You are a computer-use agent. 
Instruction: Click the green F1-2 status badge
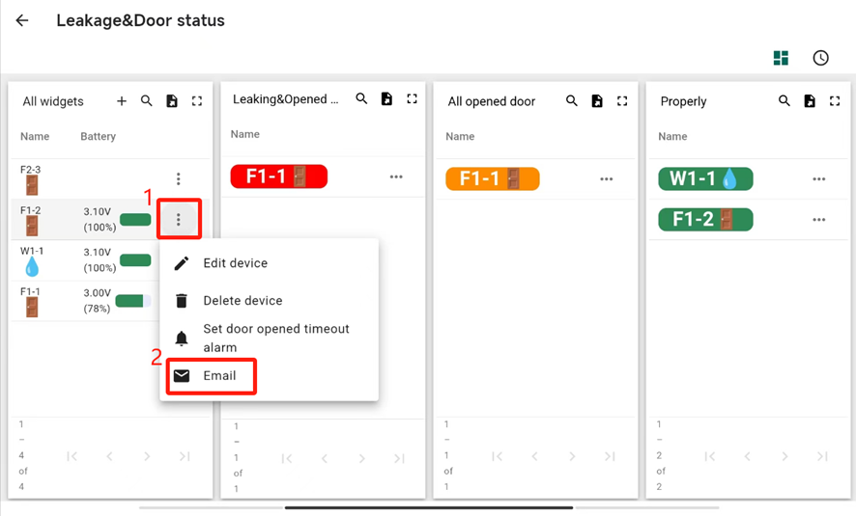pyautogui.click(x=705, y=219)
